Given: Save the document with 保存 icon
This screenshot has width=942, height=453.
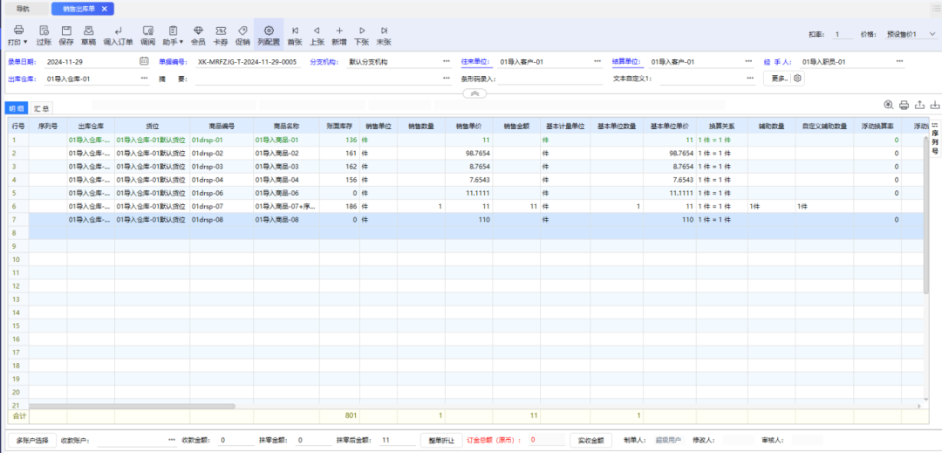Looking at the screenshot, I should point(66,34).
